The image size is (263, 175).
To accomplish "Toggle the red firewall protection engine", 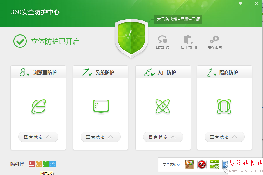I will [32, 164].
